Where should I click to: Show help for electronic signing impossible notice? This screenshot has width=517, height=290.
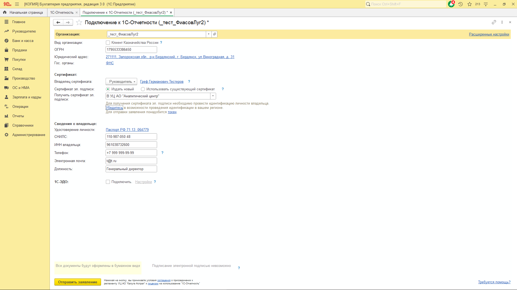click(x=239, y=268)
